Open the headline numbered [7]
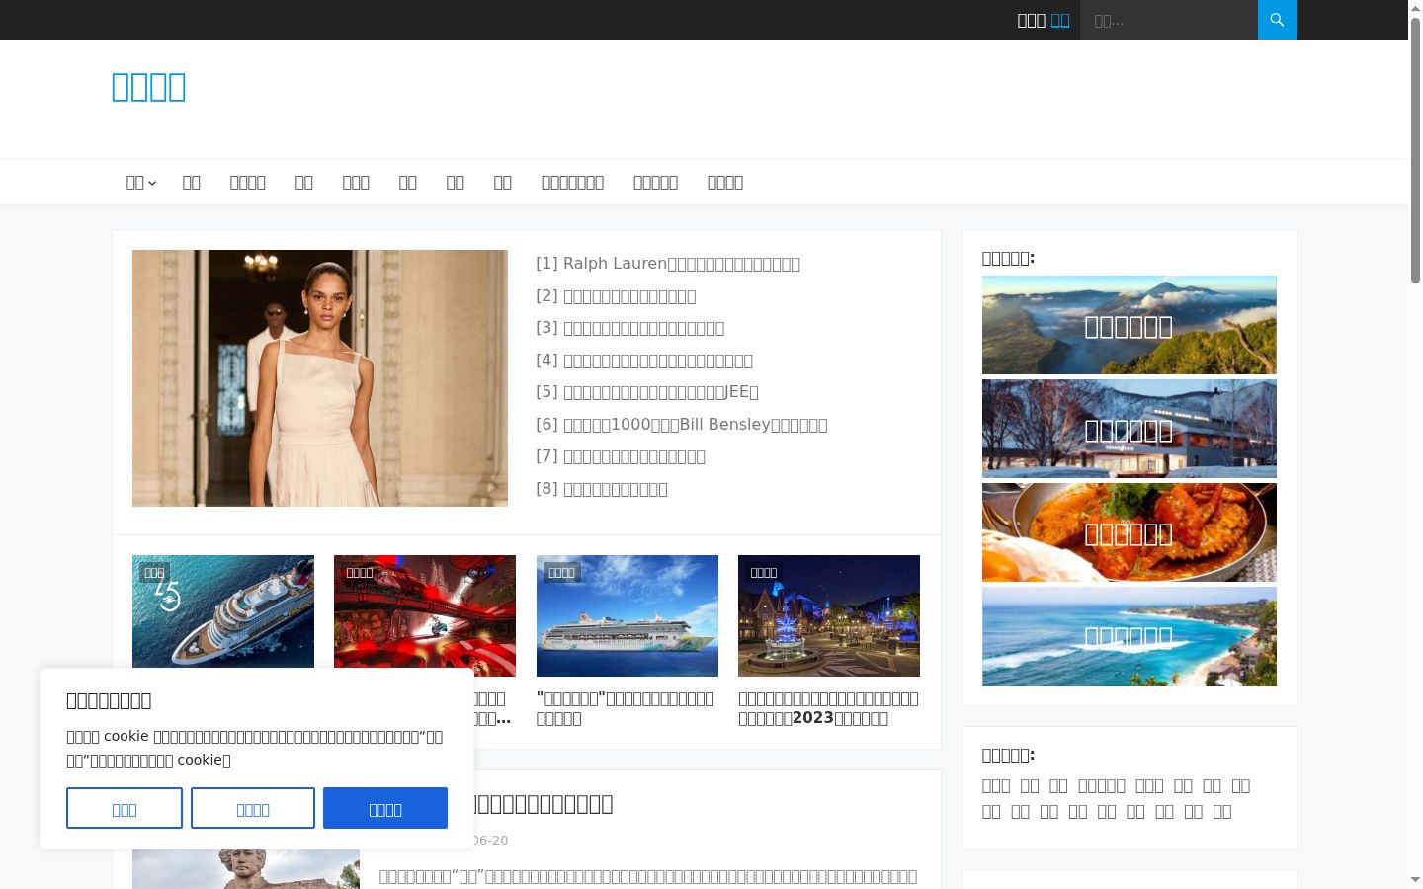Screen dimensions: 1423x889 point(621,456)
